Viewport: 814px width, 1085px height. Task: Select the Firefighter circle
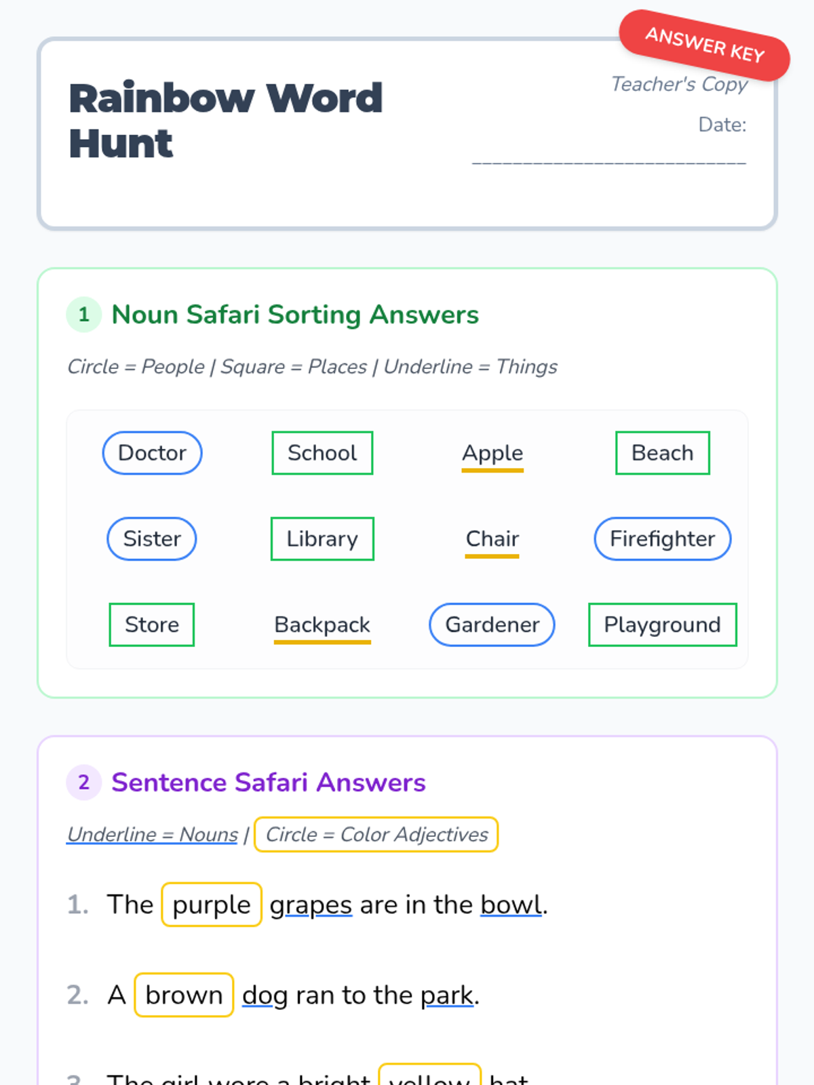663,539
